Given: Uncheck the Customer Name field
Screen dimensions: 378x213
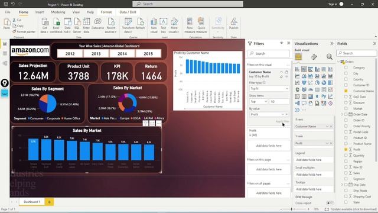Looking at the screenshot, I should (x=346, y=91).
